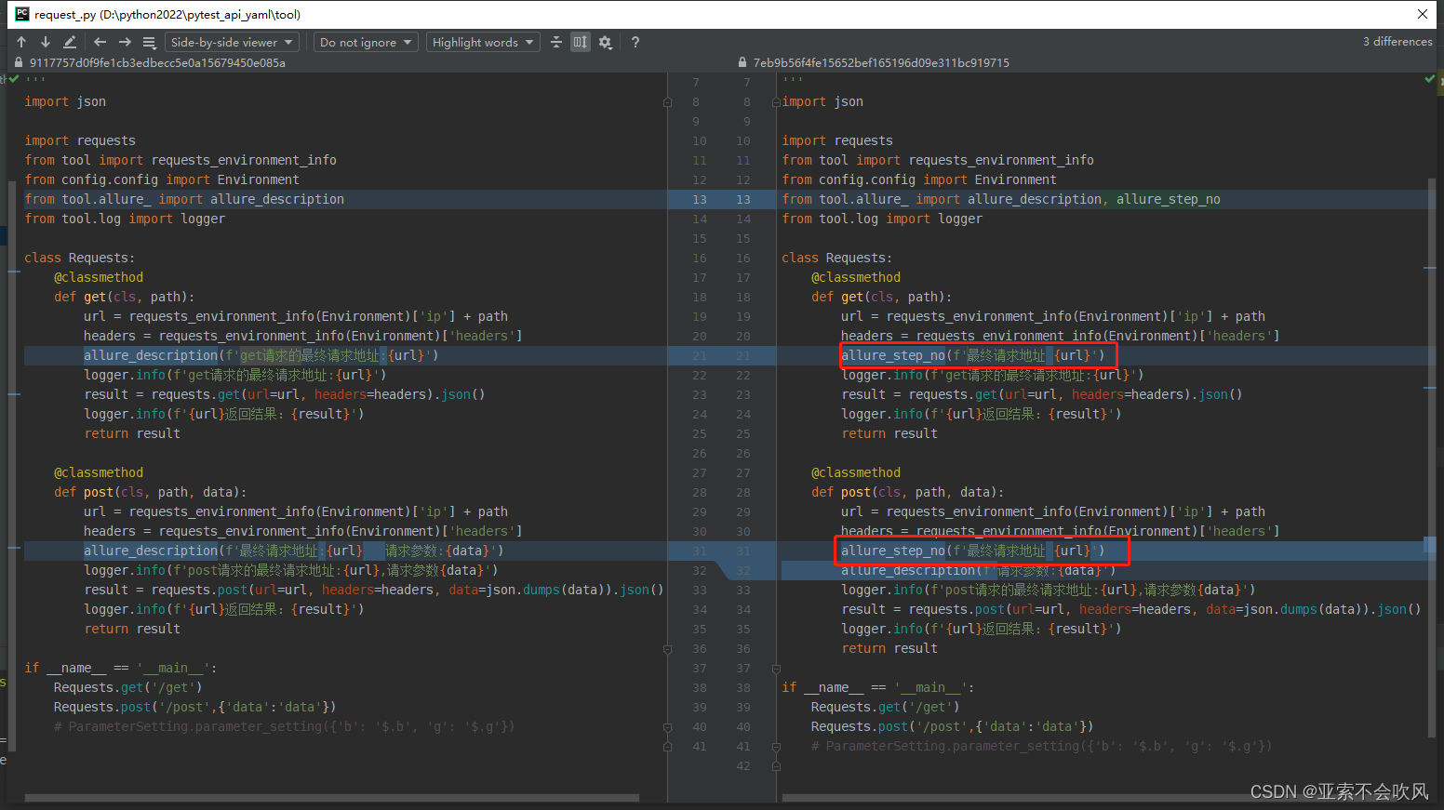The width and height of the screenshot is (1444, 810).
Task: Click left allure_description line in post method
Action: [293, 551]
